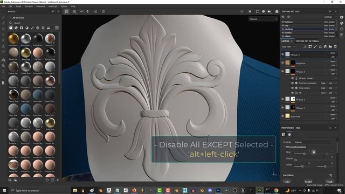Open the viewport Material mode dropdown
The width and height of the screenshot is (345, 194).
(x=263, y=19)
